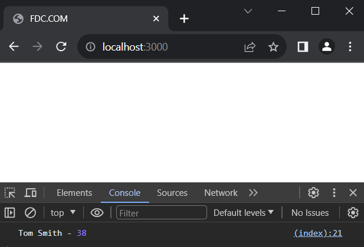Toggle the console sidebar panel icon
The image size is (364, 247).
click(x=10, y=212)
